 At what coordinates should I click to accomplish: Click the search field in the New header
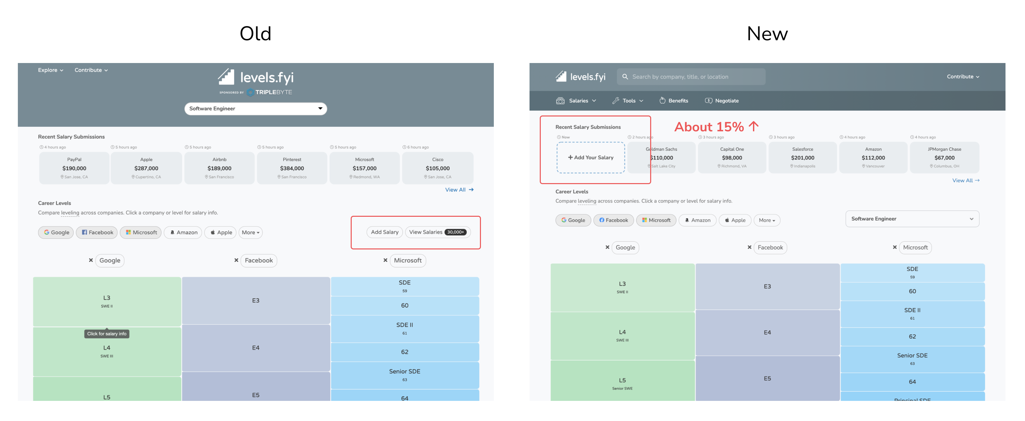(x=691, y=77)
